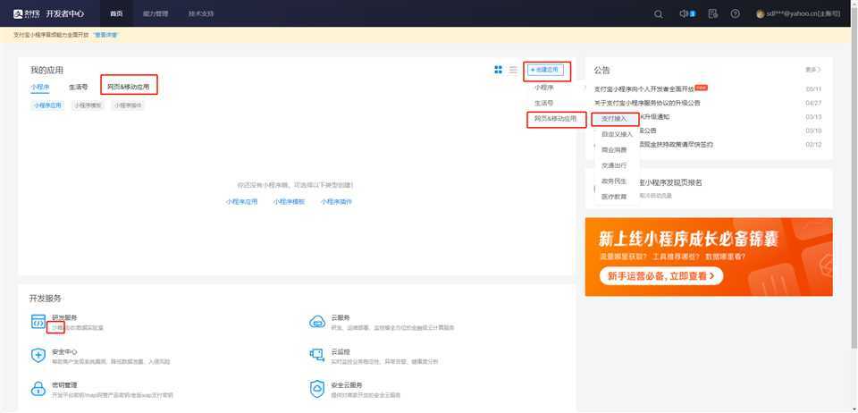Choose 自定义接入 in the submenu

tap(617, 134)
